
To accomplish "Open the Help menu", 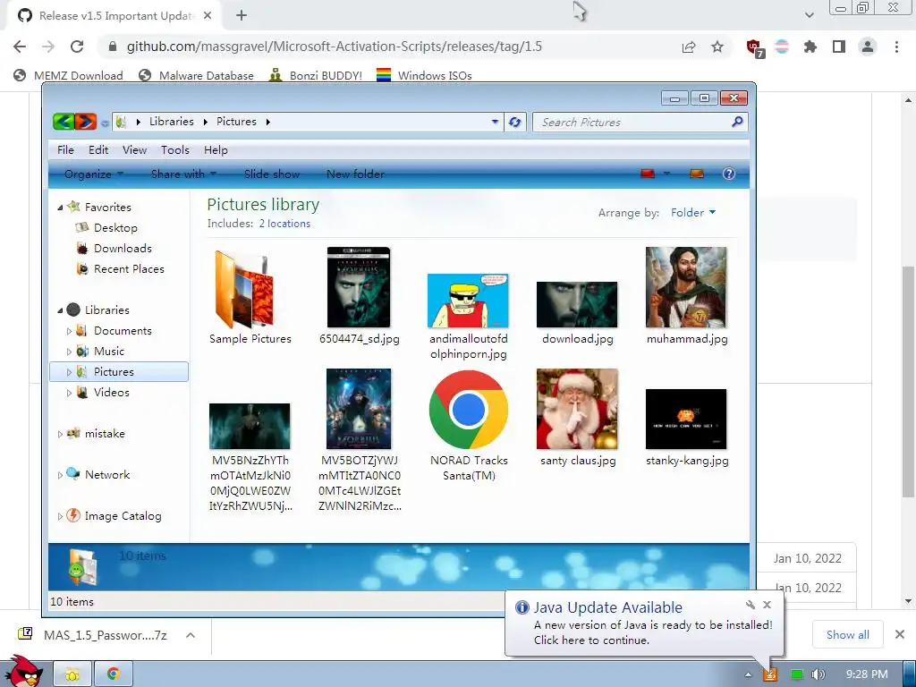I will point(216,150).
